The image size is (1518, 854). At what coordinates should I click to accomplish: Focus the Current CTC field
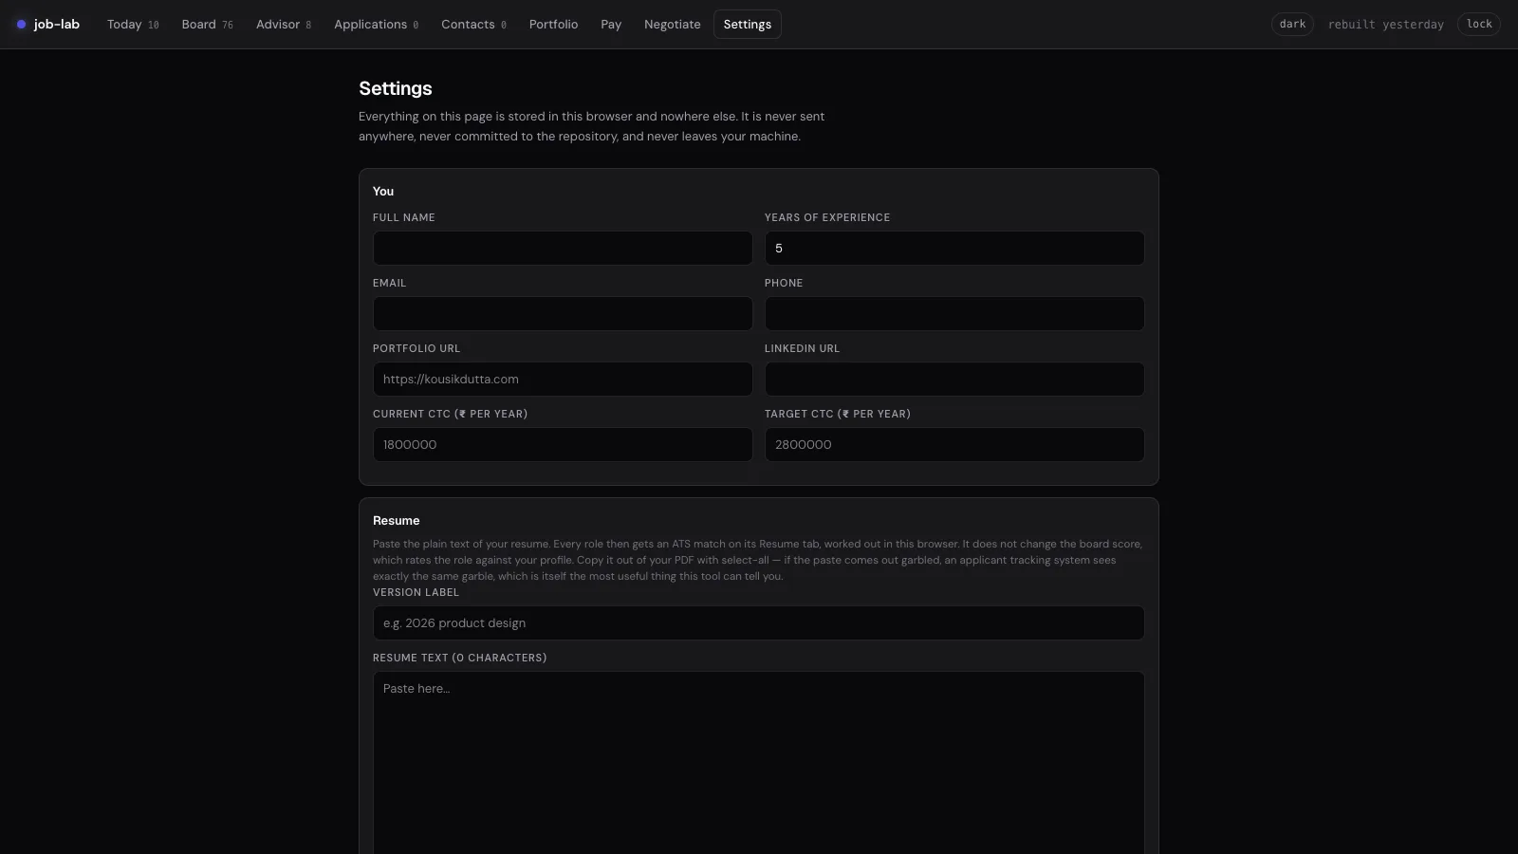[x=563, y=445]
